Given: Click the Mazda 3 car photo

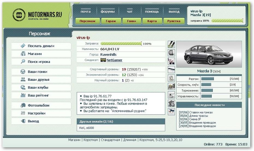Looking at the screenshot, I should tap(209, 54).
